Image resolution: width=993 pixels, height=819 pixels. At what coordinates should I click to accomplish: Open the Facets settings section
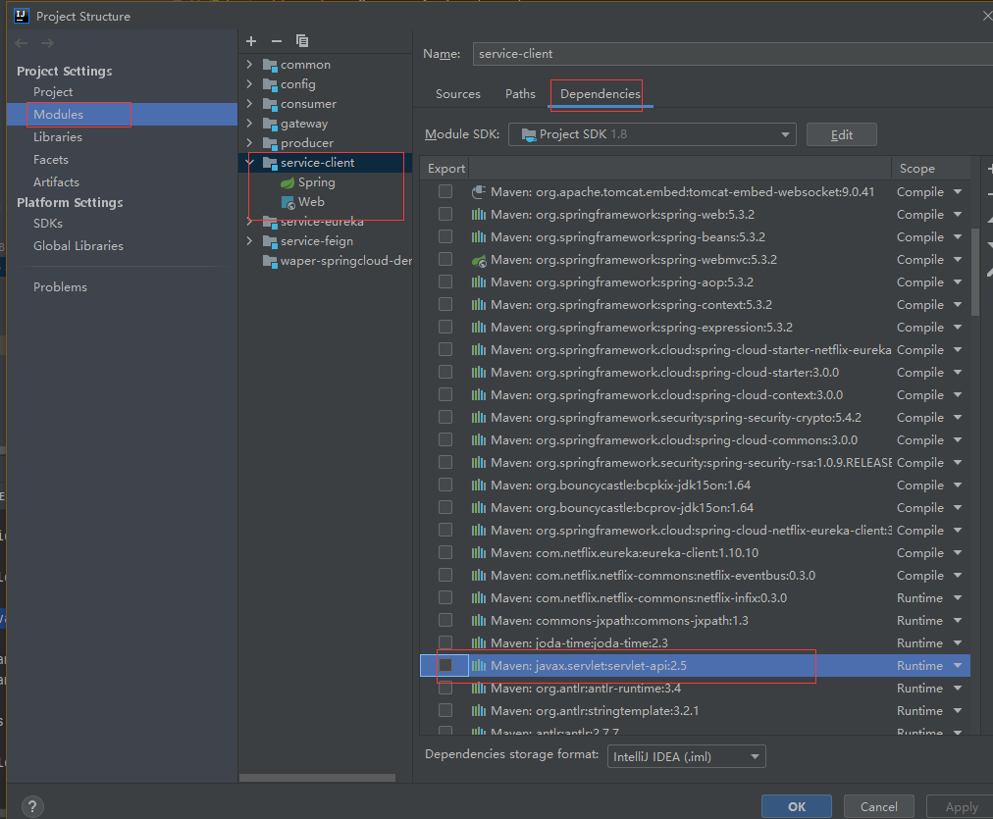(x=51, y=160)
